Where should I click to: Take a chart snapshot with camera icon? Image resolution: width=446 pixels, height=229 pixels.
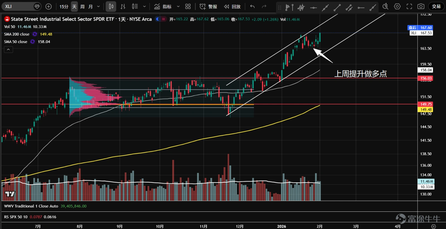[x=421, y=6]
